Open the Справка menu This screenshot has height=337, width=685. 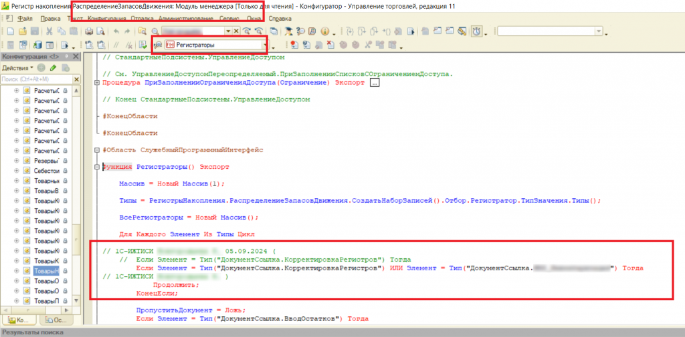point(280,19)
